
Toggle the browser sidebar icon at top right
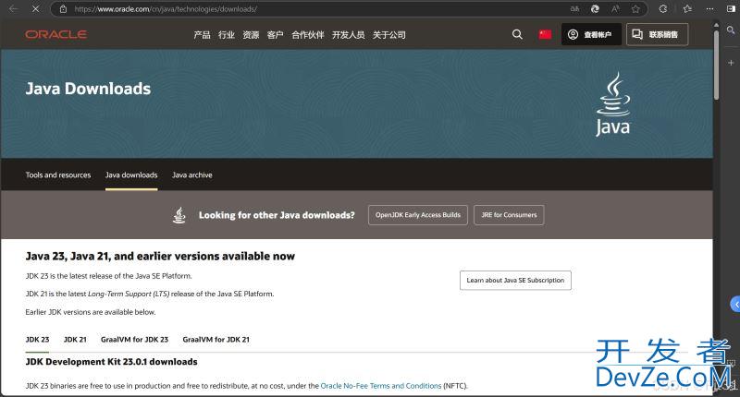click(731, 9)
